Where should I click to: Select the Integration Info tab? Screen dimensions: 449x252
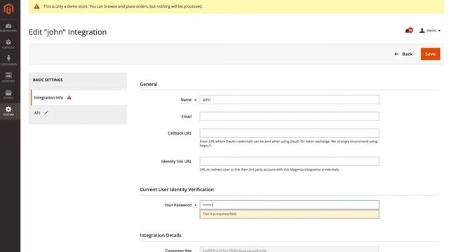tap(79, 97)
